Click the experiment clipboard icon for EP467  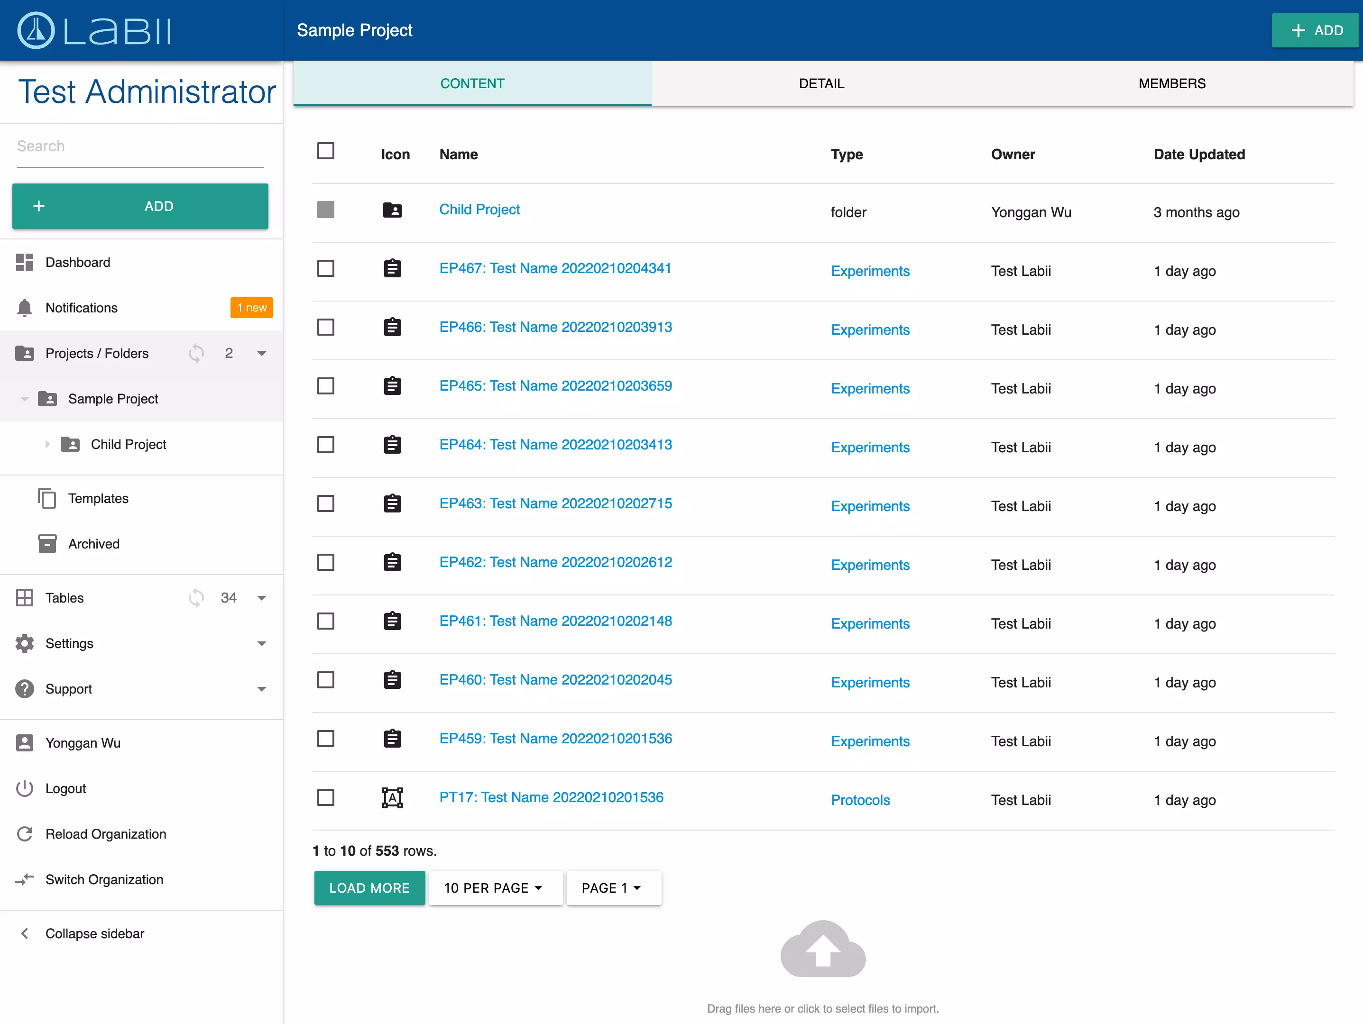[x=393, y=268]
